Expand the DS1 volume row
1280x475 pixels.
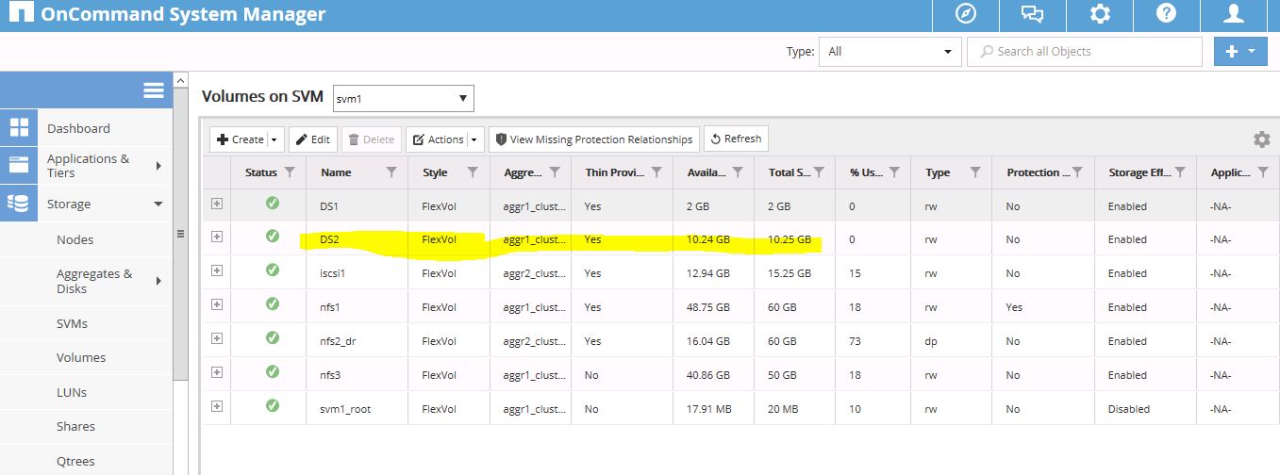(x=217, y=203)
